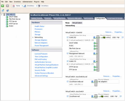The width and height of the screenshot is (125, 101).
Task: Click the RODC VM icon in tree
Action: 7,26
